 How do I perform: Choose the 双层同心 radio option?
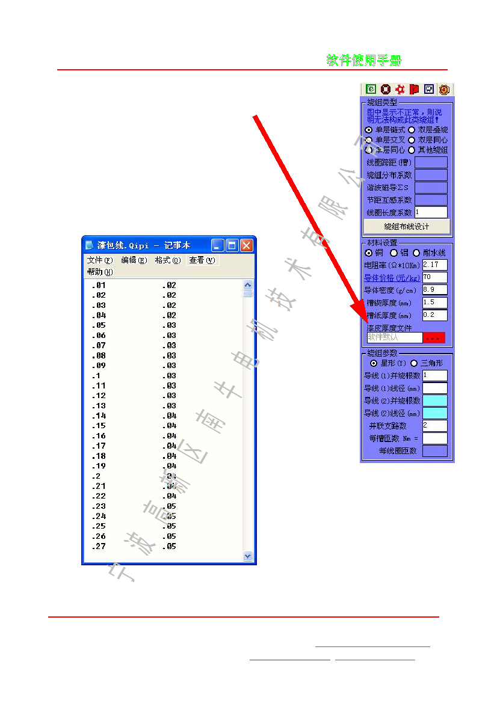(412, 140)
